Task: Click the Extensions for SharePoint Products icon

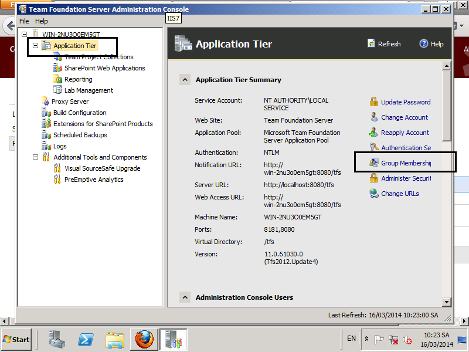Action: tap(46, 124)
